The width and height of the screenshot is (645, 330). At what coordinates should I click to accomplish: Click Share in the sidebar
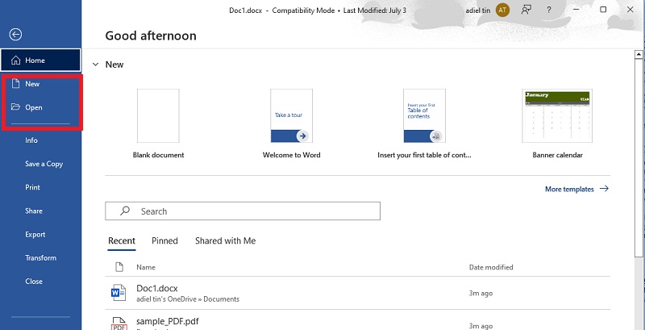(34, 211)
